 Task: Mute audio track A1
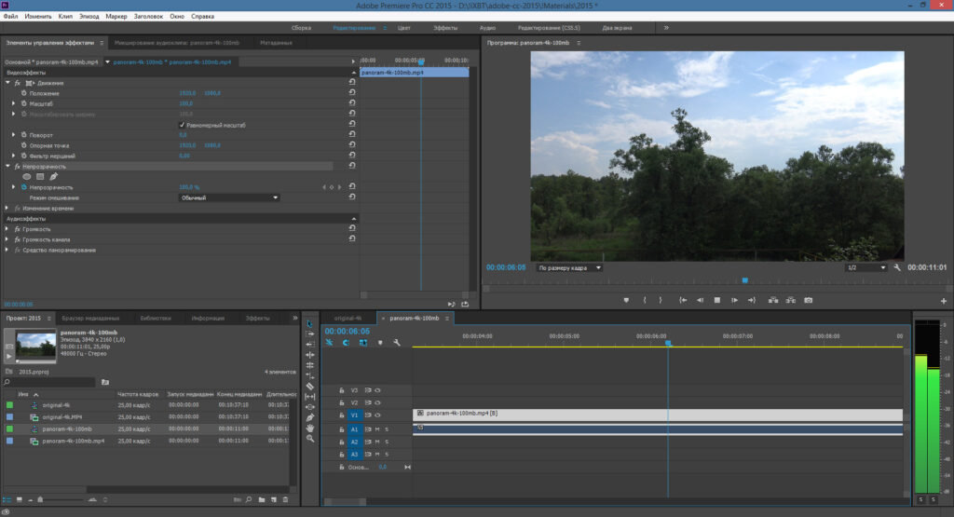click(x=377, y=429)
